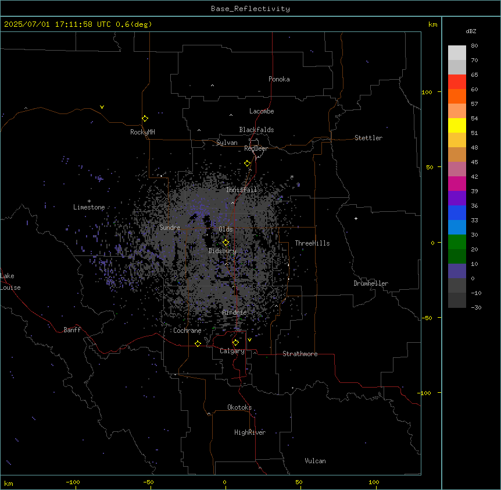Click the red 65-60 dBZ legend swatch
Viewport: 501px width, 490px height.
(x=457, y=82)
